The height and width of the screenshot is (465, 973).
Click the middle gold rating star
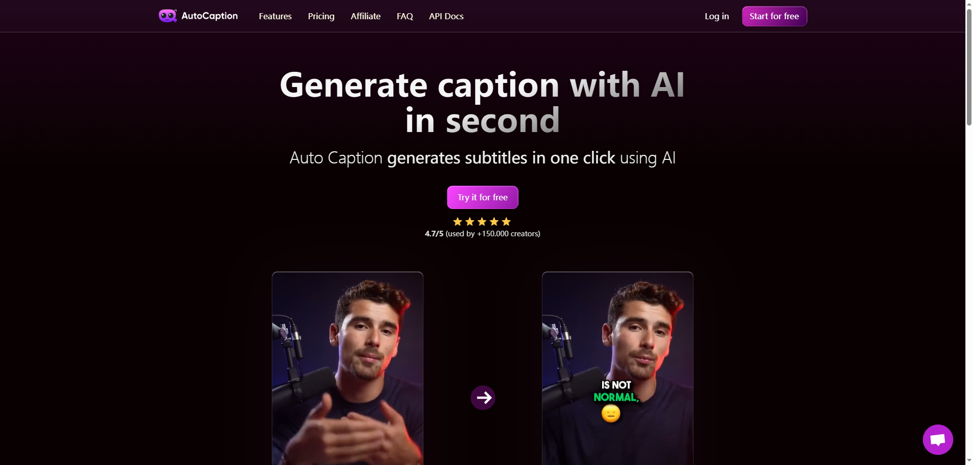click(x=482, y=222)
